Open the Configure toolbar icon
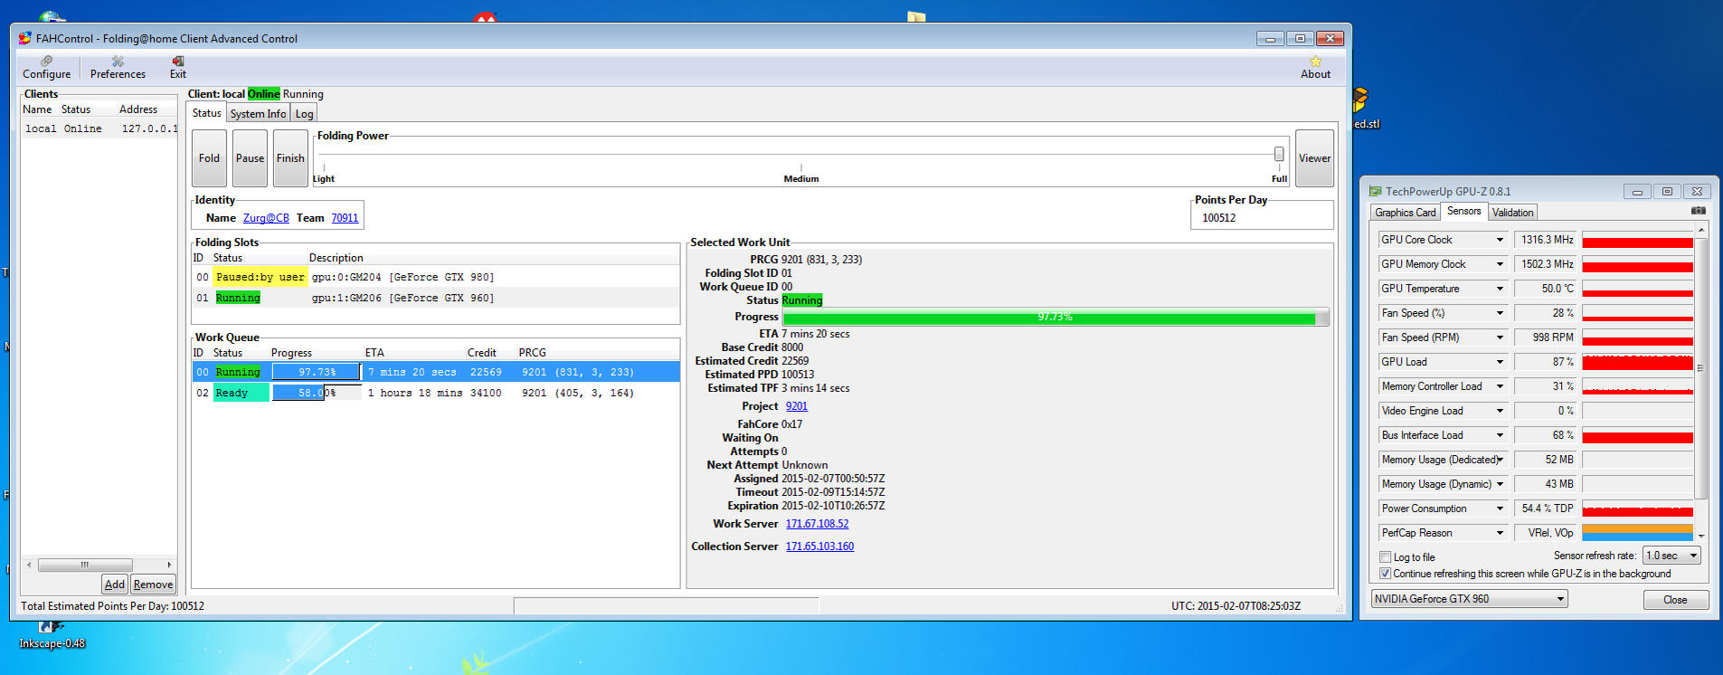The height and width of the screenshot is (675, 1723). click(46, 68)
